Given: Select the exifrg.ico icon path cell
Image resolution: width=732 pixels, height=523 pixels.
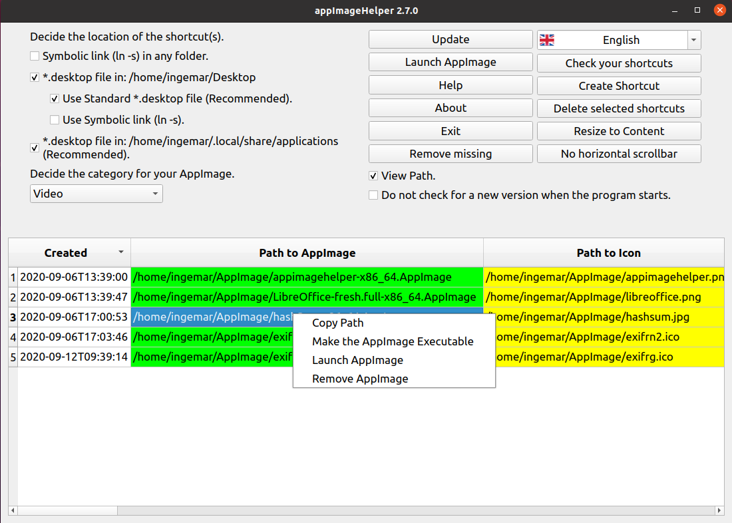Looking at the screenshot, I should tap(610, 357).
